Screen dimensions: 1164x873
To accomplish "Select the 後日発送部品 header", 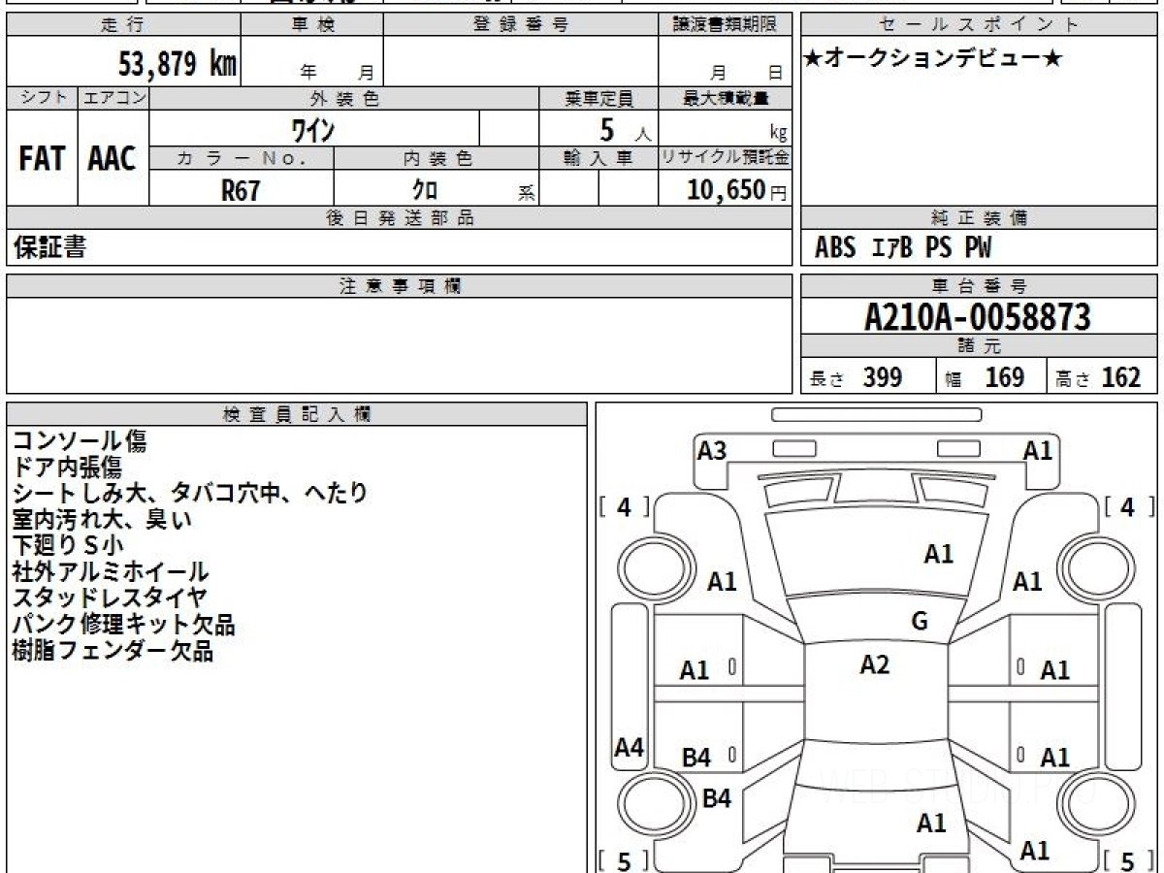I will [x=400, y=218].
